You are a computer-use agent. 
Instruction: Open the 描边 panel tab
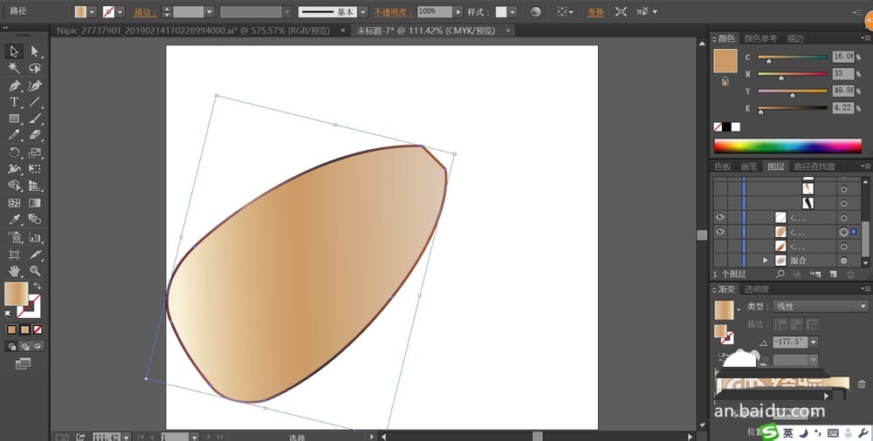click(x=795, y=38)
